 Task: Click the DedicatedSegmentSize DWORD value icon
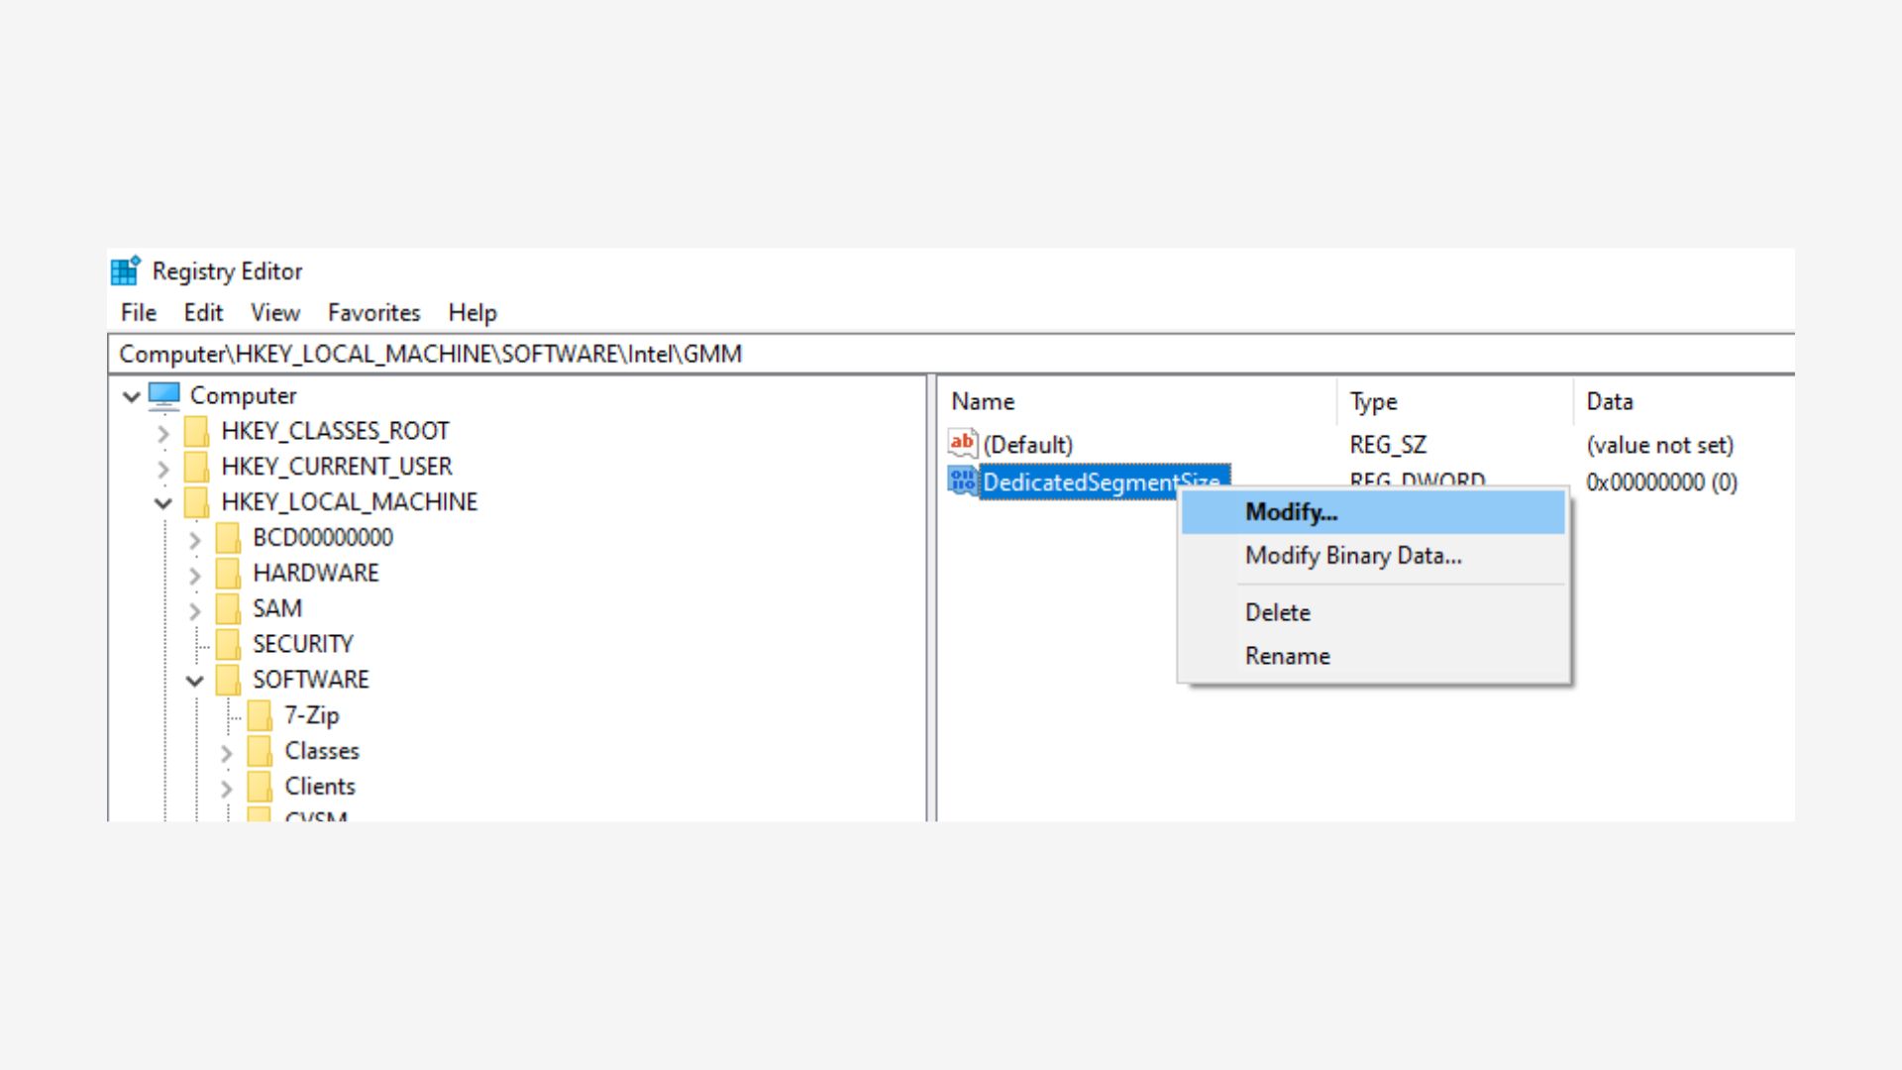[962, 481]
